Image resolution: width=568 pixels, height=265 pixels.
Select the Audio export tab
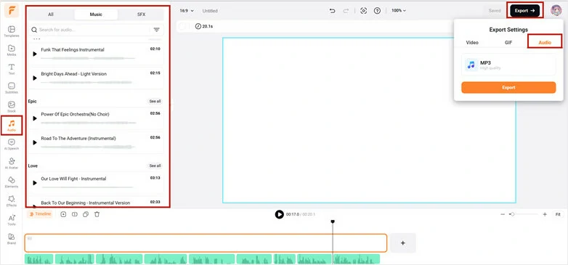[545, 42]
